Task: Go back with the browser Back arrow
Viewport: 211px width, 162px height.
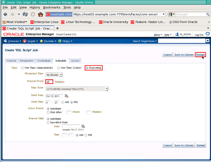Action: (5, 14)
